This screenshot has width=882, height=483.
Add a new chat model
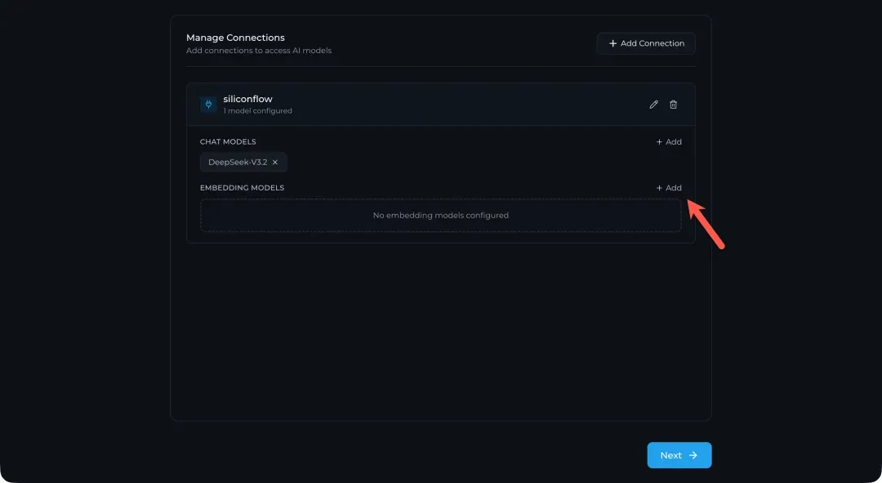click(x=670, y=142)
